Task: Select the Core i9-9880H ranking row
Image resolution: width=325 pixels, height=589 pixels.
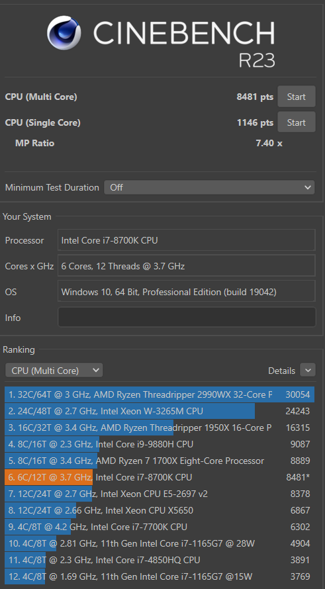Action: point(160,444)
